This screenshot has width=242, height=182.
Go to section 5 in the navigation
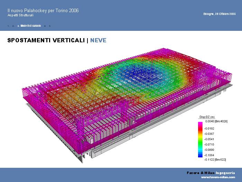pos(50,26)
